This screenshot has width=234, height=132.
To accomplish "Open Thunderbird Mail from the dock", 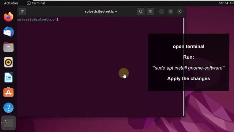I will click(8, 32).
